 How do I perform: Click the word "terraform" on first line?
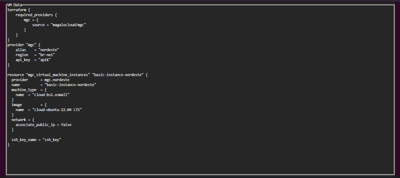17,10
